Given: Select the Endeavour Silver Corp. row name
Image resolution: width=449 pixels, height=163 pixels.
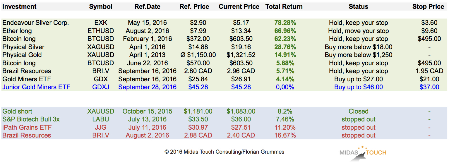Looking at the screenshot, I should (36, 23).
